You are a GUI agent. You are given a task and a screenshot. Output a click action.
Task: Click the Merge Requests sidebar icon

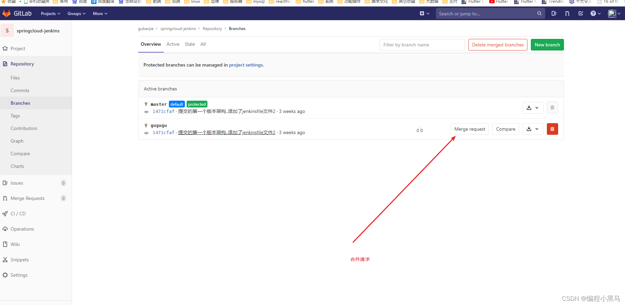click(x=5, y=198)
